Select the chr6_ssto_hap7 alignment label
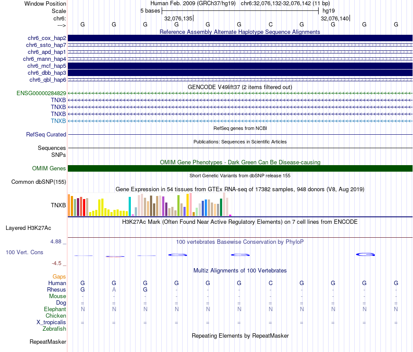Image resolution: width=413 pixels, height=352 pixels. coord(46,45)
